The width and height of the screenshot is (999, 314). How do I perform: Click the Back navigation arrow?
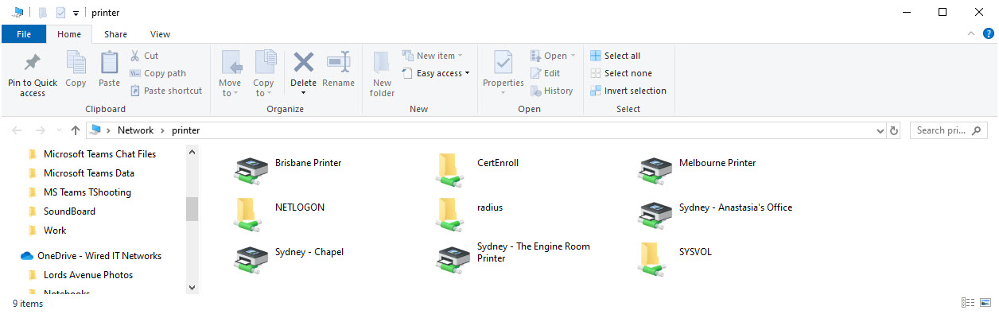pyautogui.click(x=17, y=130)
